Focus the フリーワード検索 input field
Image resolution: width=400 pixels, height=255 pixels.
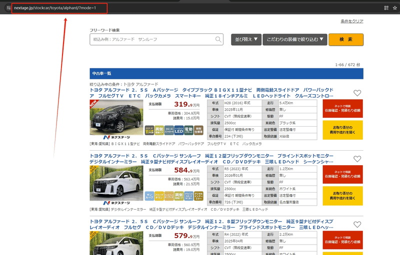(x=156, y=39)
